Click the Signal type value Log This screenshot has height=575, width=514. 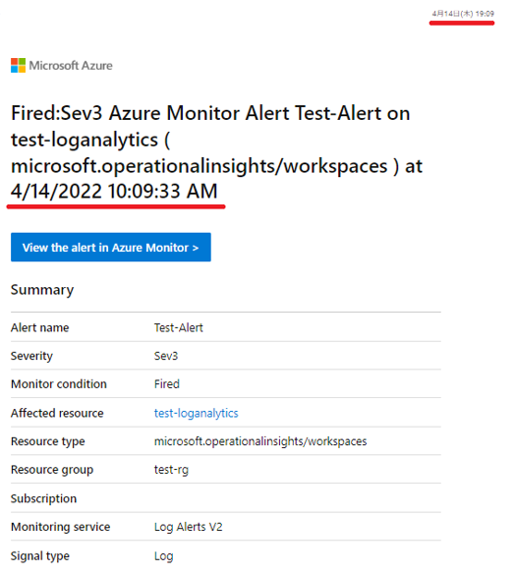pyautogui.click(x=163, y=556)
